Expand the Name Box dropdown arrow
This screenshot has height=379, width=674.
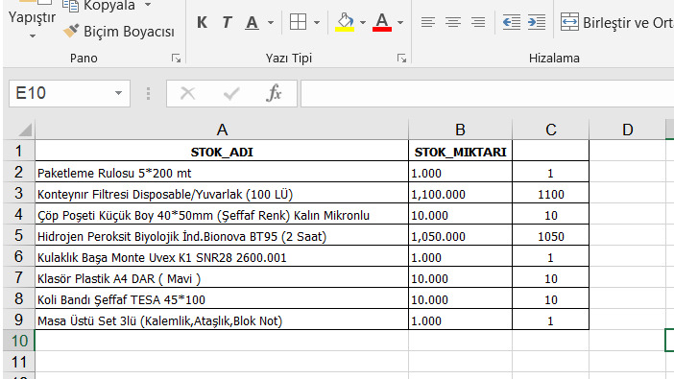tap(118, 93)
